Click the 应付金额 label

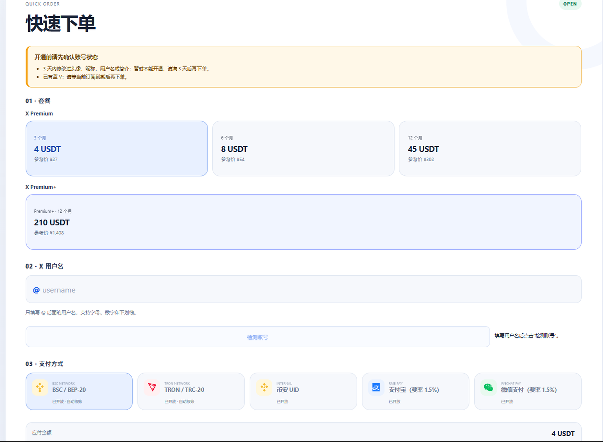coord(42,432)
